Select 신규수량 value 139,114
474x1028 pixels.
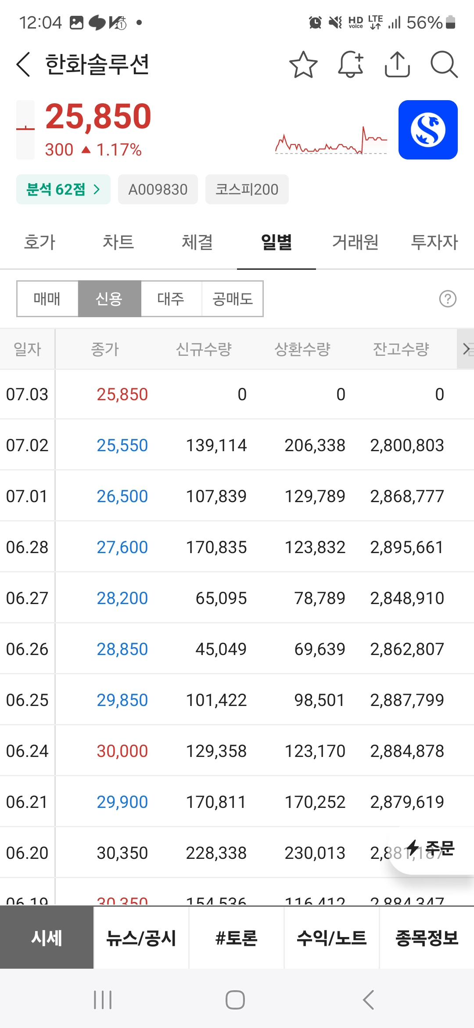coord(216,445)
